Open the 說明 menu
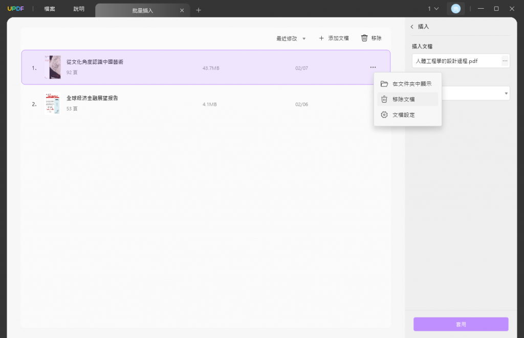 (x=79, y=9)
